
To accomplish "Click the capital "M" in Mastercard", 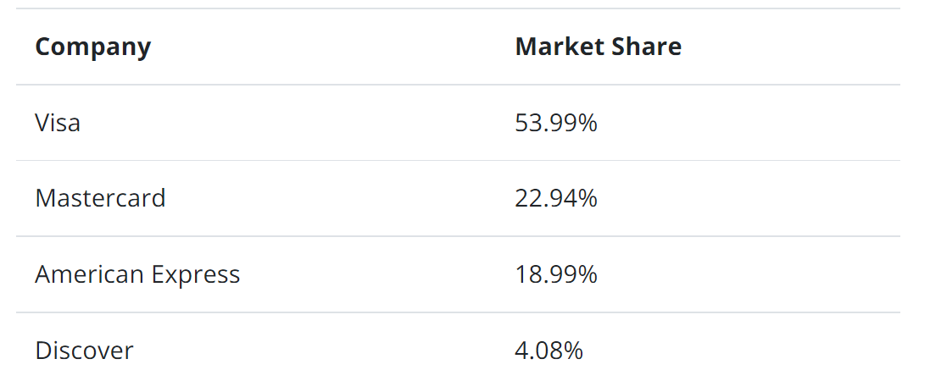I will click(45, 198).
